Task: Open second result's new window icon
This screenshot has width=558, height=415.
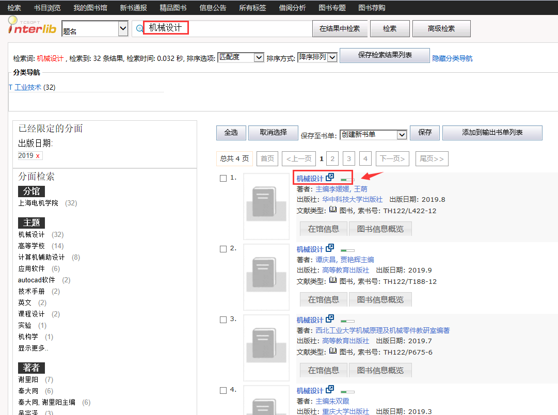Action: coord(330,248)
